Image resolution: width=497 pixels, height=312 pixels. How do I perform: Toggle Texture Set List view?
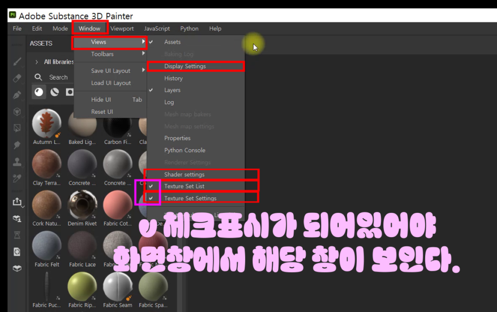point(196,186)
